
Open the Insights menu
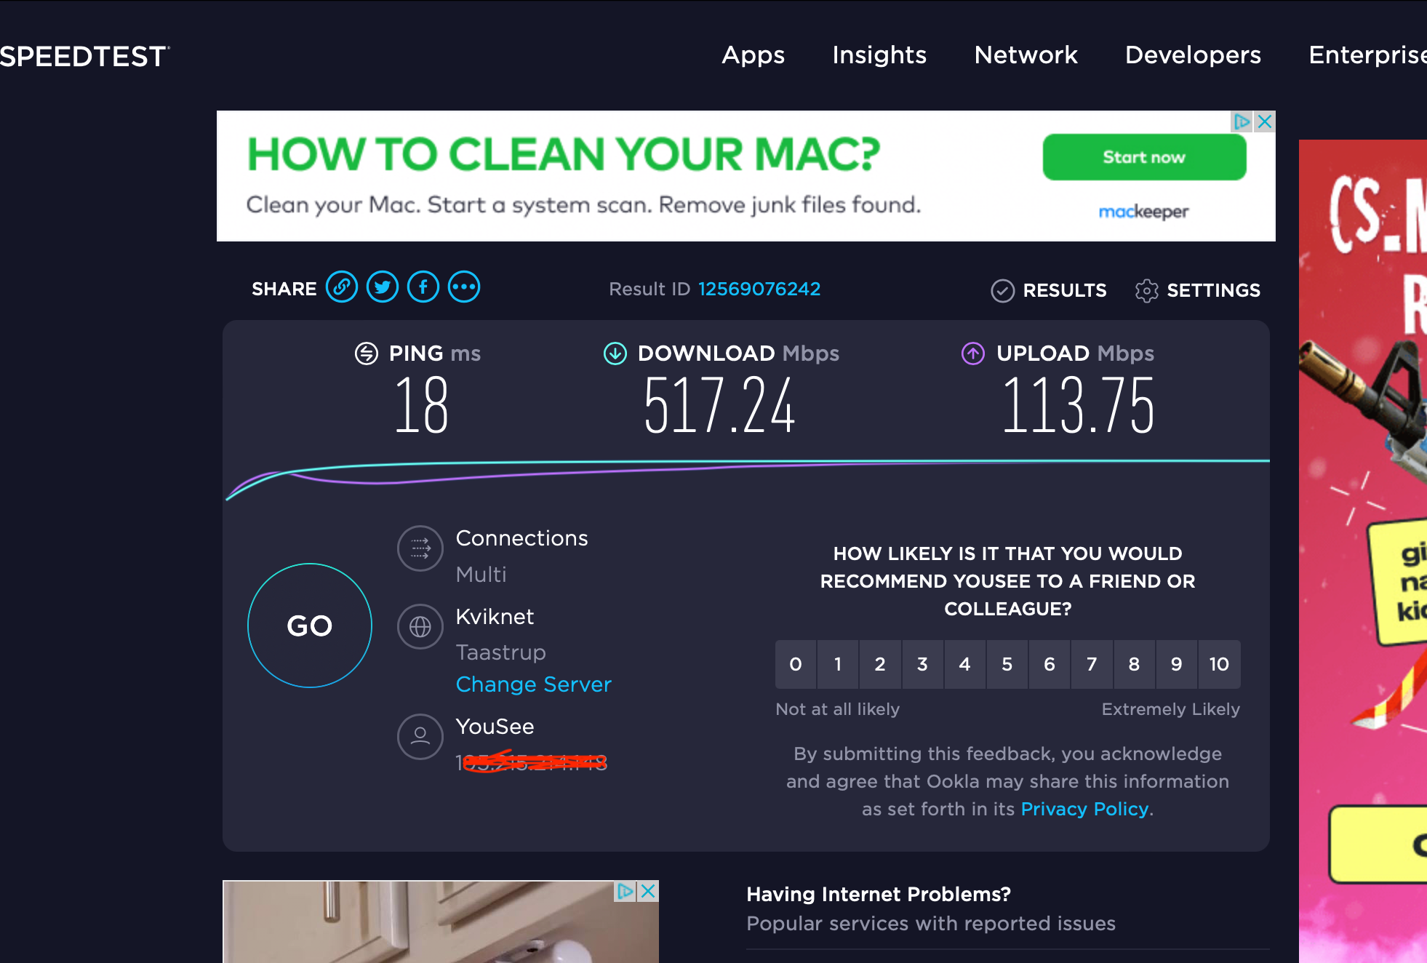coord(879,55)
